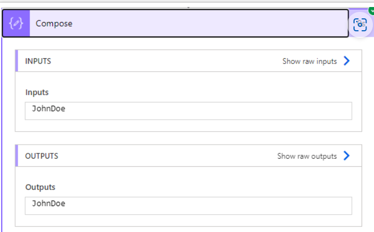Open the visual search capture icon
This screenshot has height=232, width=374.
(x=360, y=25)
